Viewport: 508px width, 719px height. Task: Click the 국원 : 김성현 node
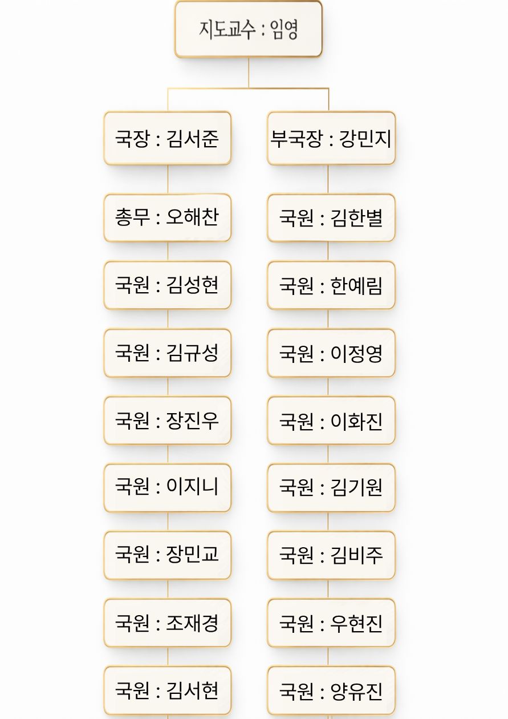pos(167,285)
